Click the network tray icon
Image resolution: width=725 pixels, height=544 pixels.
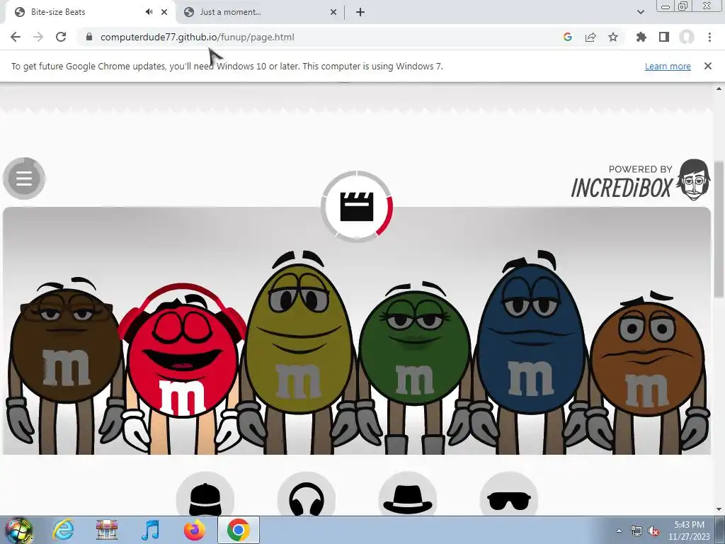pos(636,531)
